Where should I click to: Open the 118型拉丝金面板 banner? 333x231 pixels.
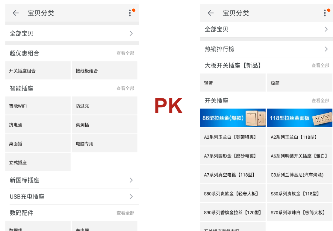(299, 117)
